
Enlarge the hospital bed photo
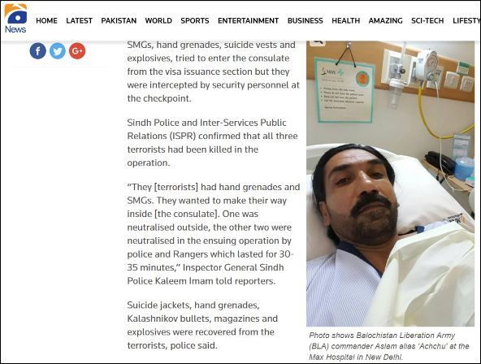coord(390,184)
